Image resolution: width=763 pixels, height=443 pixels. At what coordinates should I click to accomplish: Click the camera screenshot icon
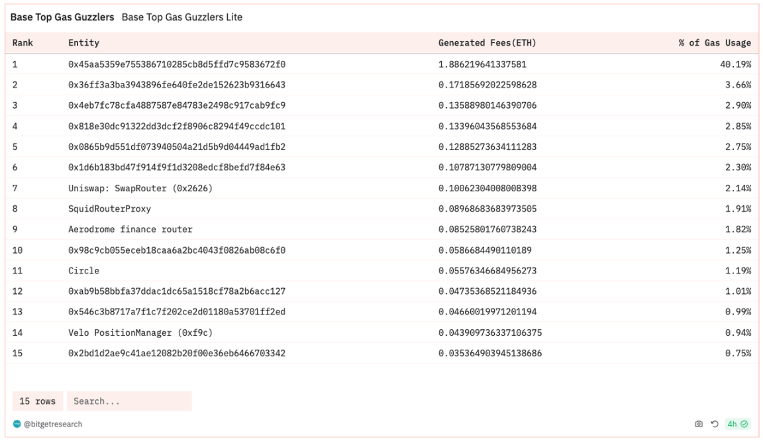tap(698, 424)
